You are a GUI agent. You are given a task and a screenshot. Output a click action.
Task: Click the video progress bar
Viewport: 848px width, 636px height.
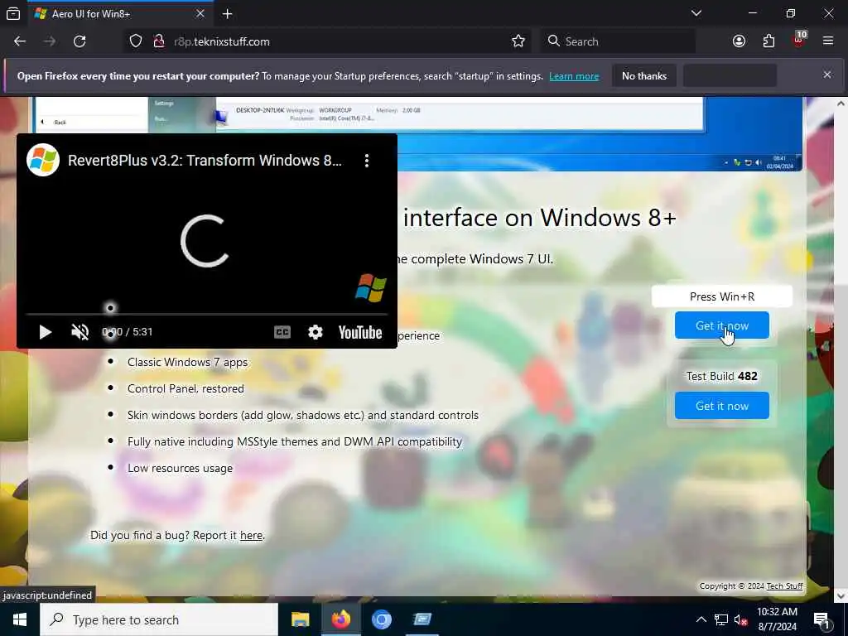[x=206, y=314]
